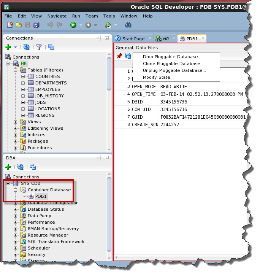Click the HR connection node
260x275 pixels.
click(24, 64)
